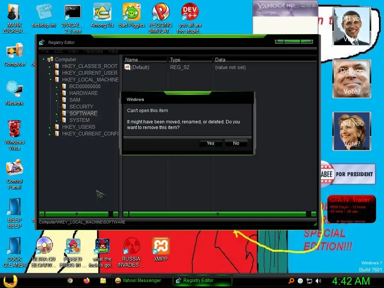Click the orange search icon in the system tray

click(x=291, y=280)
